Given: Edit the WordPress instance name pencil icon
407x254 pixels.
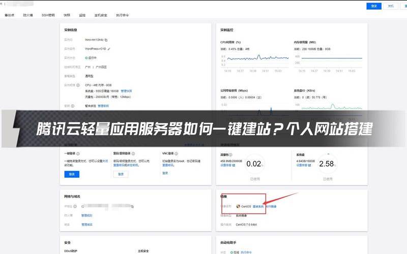Looking at the screenshot, I should (x=109, y=49).
